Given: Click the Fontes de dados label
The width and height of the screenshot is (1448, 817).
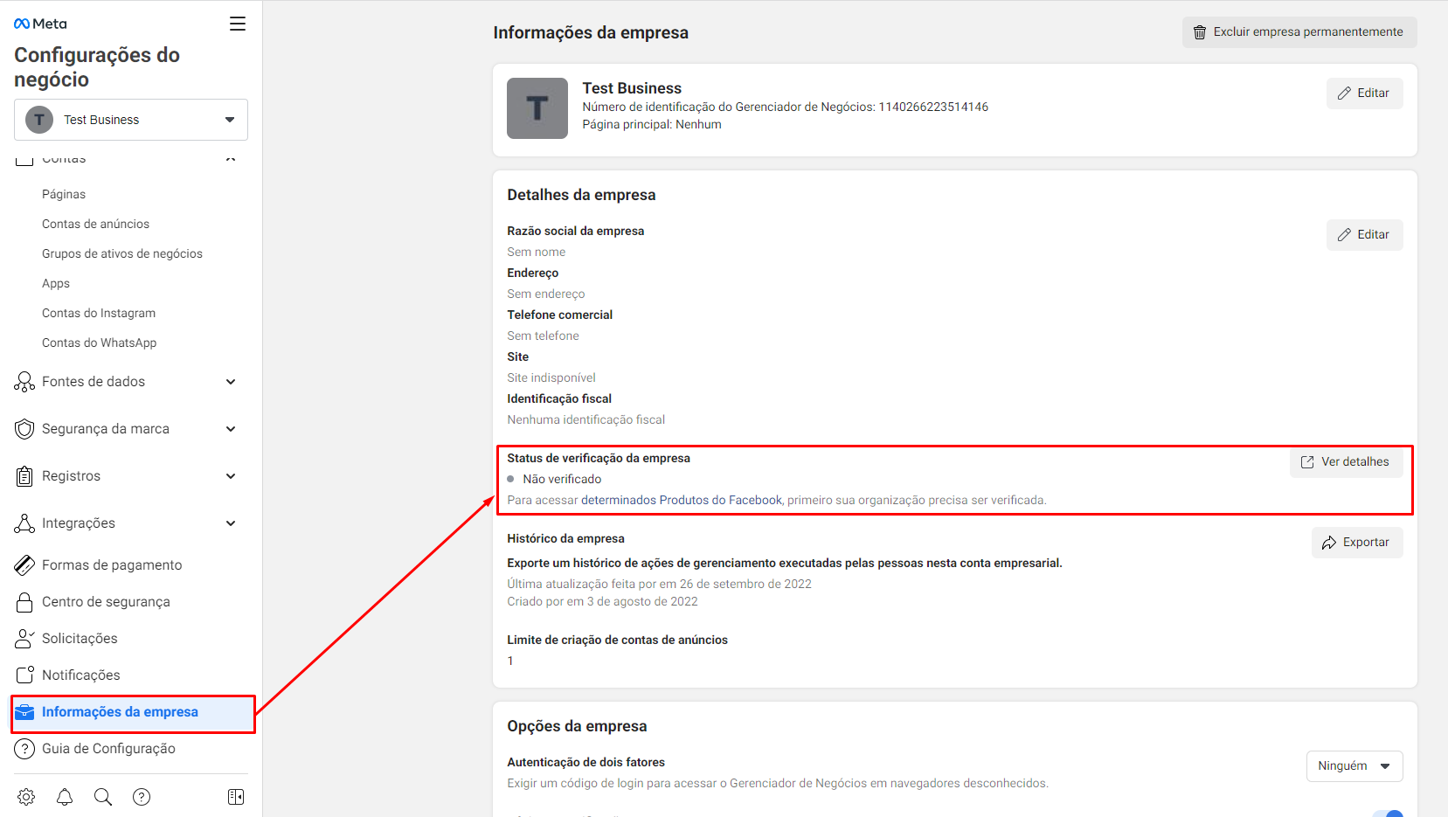Looking at the screenshot, I should tap(94, 382).
